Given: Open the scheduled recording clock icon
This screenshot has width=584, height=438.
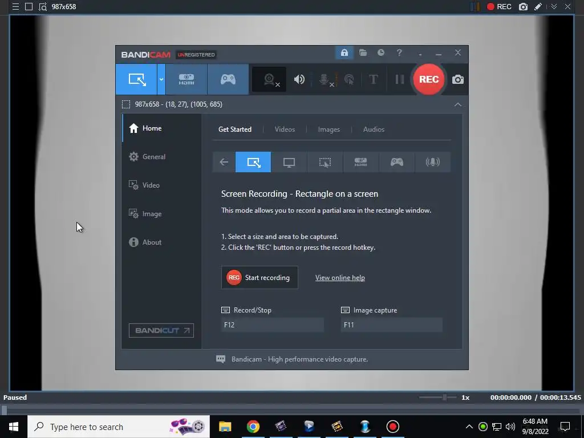Looking at the screenshot, I should [x=380, y=53].
